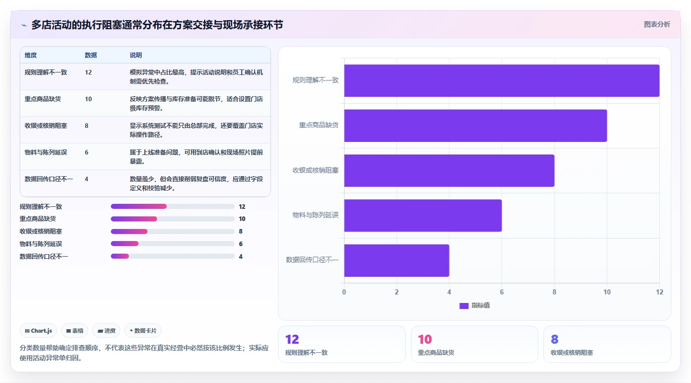Click the chart y-axis label 规则理解不一致

(315, 80)
